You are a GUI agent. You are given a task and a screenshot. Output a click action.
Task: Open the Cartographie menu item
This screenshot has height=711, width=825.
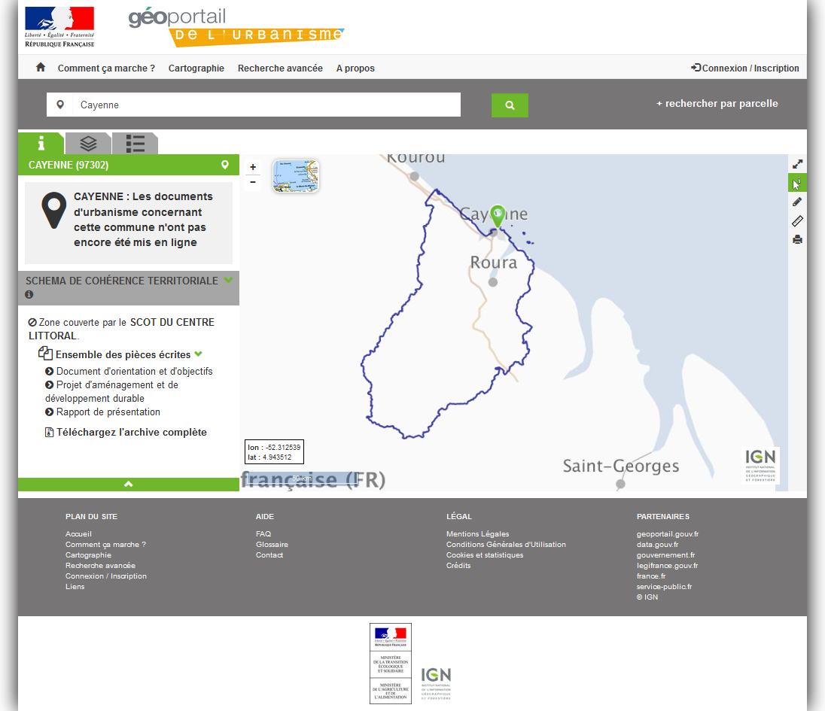pyautogui.click(x=196, y=68)
